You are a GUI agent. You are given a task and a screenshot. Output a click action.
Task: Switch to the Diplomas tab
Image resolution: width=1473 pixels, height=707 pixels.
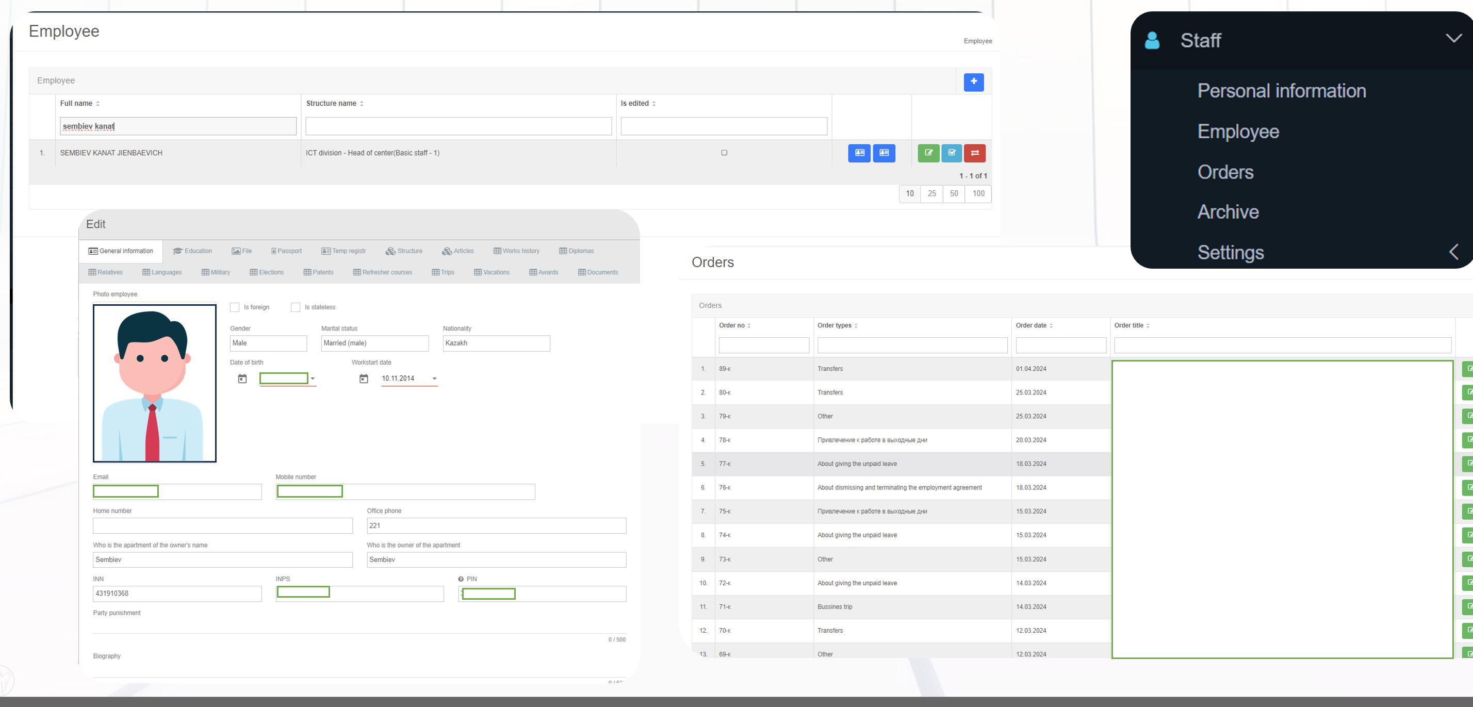click(x=577, y=251)
